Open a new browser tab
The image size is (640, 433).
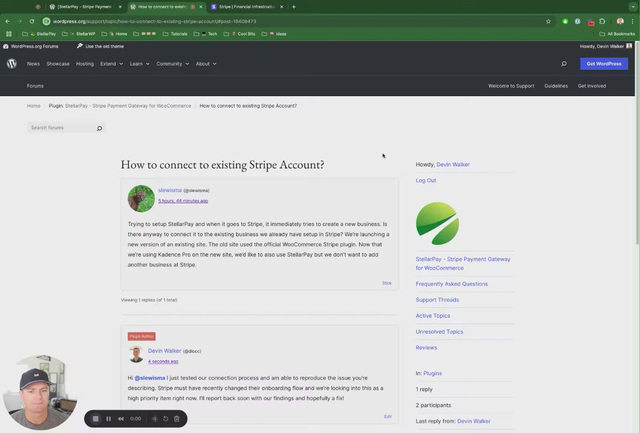coord(293,7)
